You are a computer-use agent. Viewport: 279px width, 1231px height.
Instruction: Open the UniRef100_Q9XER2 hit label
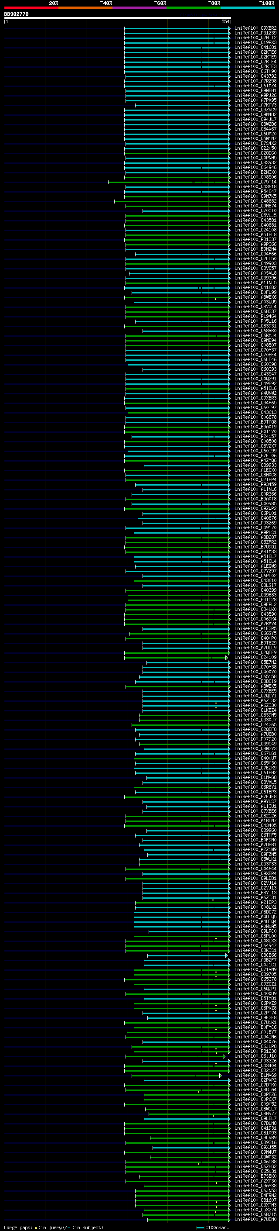point(255,28)
